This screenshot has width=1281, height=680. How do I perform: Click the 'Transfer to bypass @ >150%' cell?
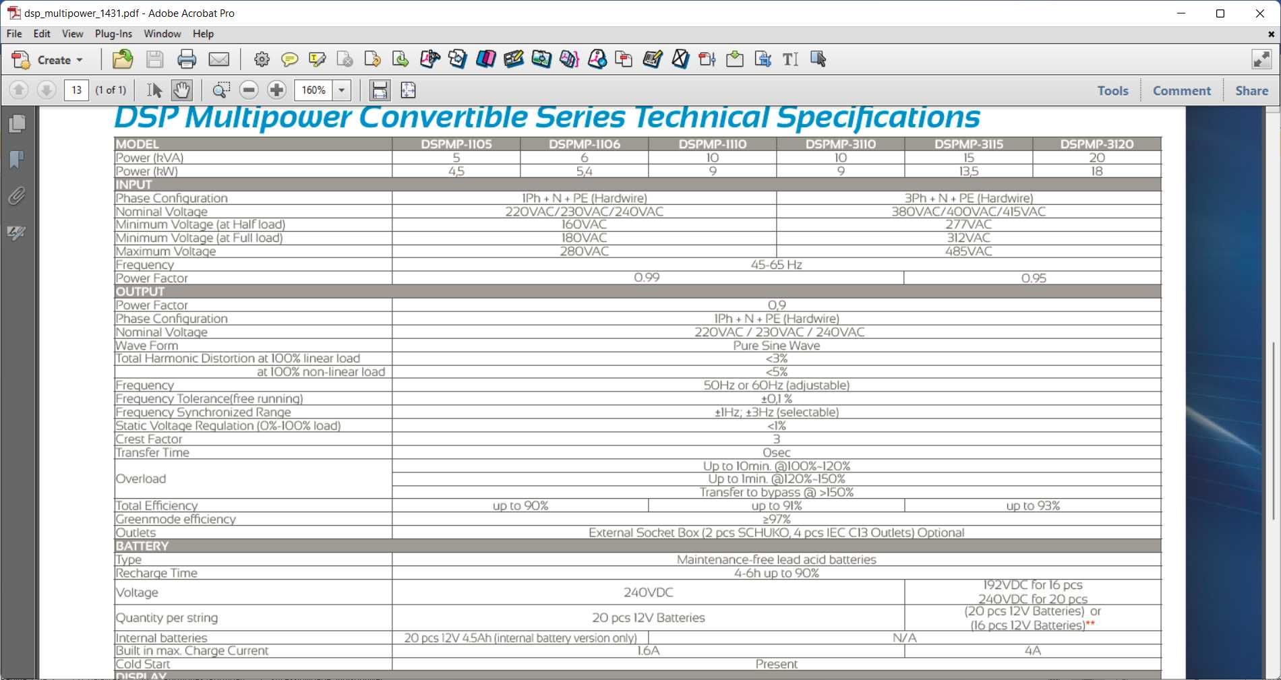pyautogui.click(x=777, y=493)
